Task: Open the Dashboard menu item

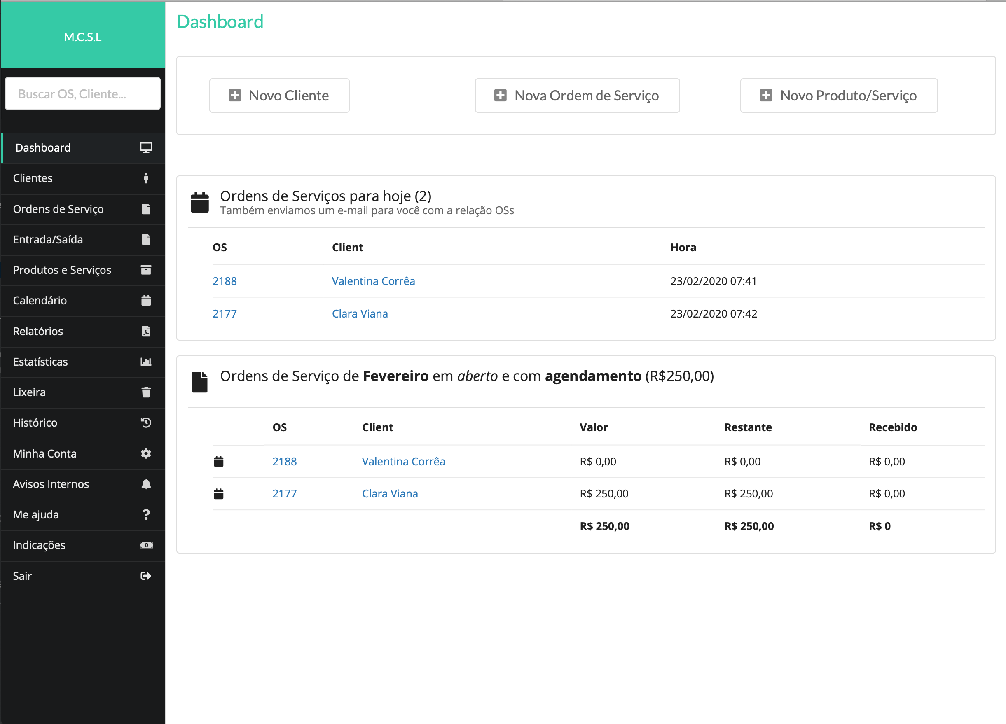Action: [83, 147]
